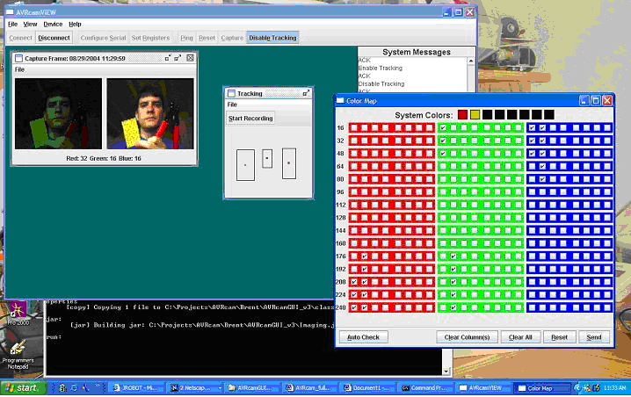Click Disable Tracking toolbar button
This screenshot has width=631, height=397.
pyautogui.click(x=272, y=38)
